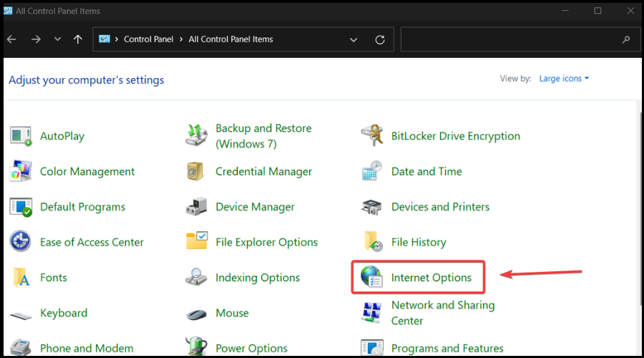Refresh the Control Panel view

(x=380, y=40)
